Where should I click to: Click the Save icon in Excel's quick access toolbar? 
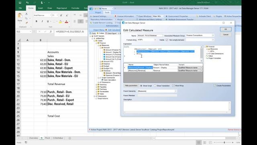coord(20,3)
